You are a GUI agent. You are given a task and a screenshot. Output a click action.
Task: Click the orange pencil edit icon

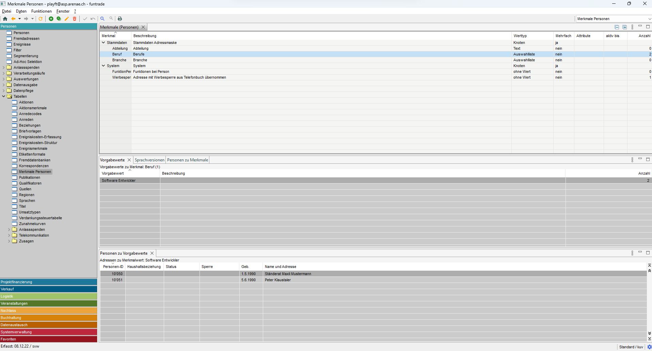pyautogui.click(x=67, y=19)
